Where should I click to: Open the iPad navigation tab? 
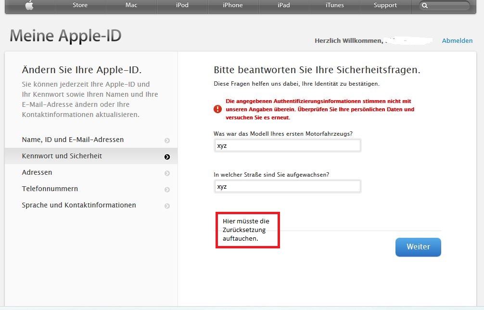point(284,5)
